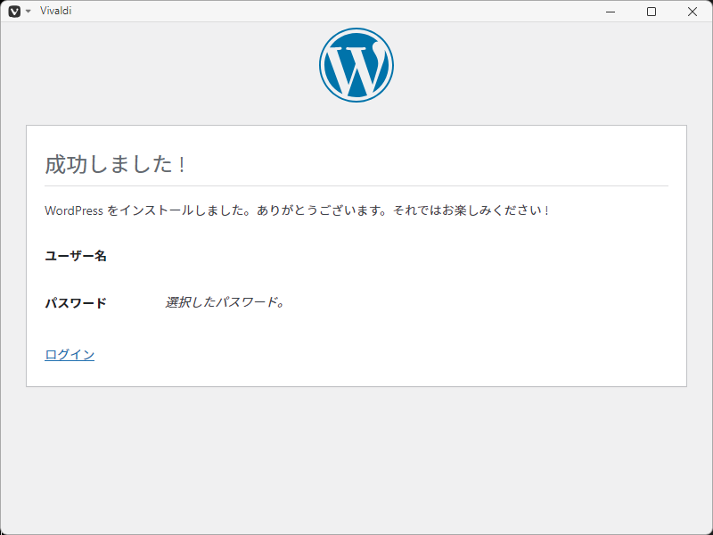This screenshot has width=713, height=535.
Task: Click the divider line under the heading
Action: pos(356,185)
